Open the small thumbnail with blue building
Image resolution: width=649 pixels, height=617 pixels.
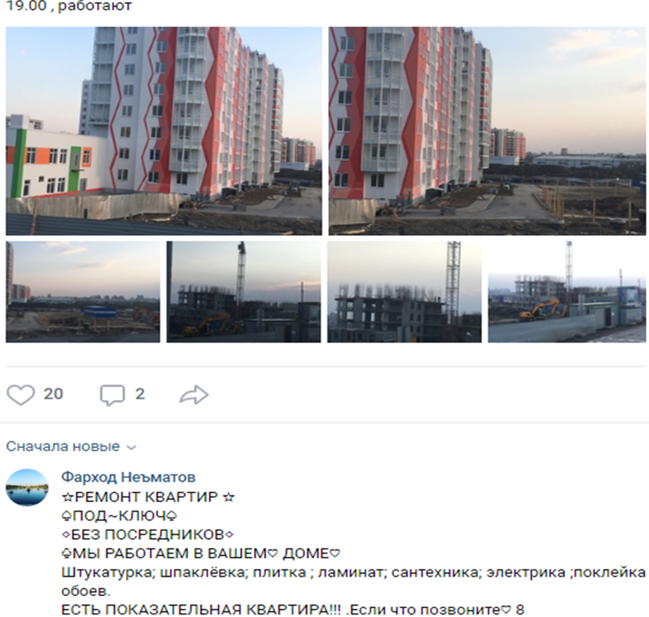point(83,292)
